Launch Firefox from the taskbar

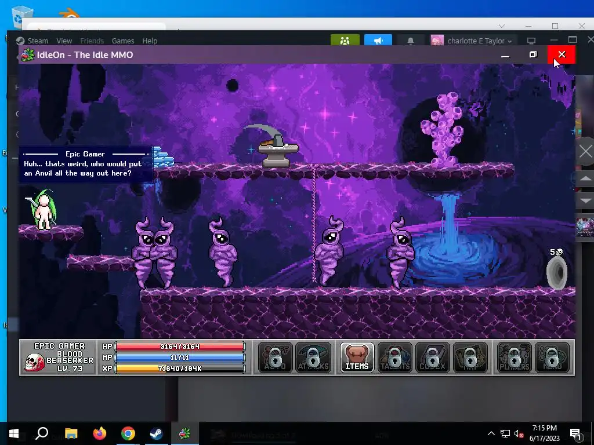click(100, 433)
